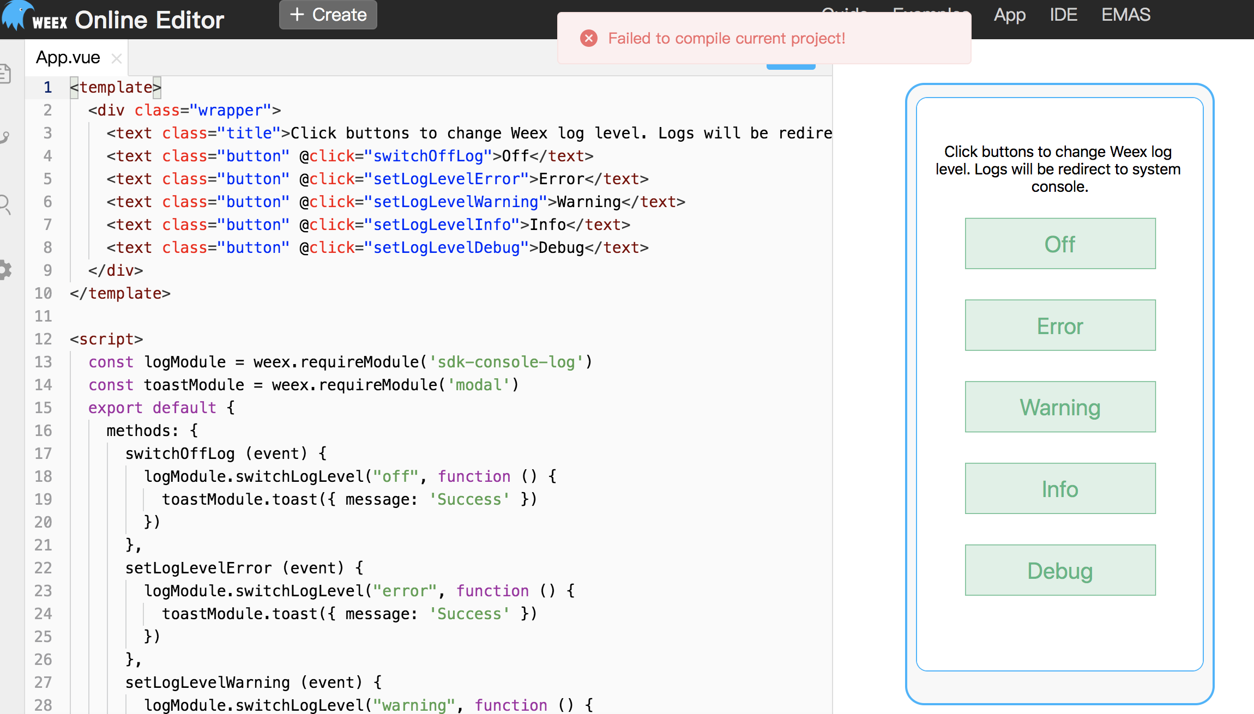
Task: Click the 'modal' string in code
Action: point(478,385)
